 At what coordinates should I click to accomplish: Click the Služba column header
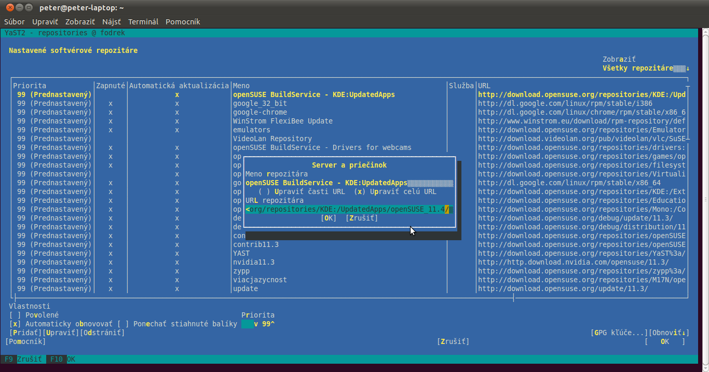click(461, 86)
